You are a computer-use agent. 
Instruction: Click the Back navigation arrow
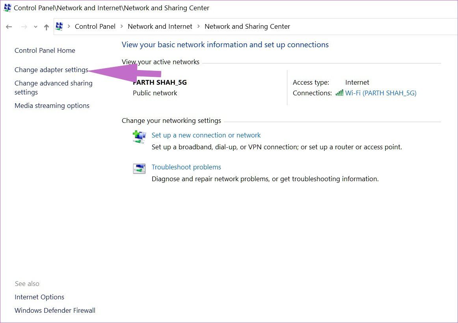(9, 27)
